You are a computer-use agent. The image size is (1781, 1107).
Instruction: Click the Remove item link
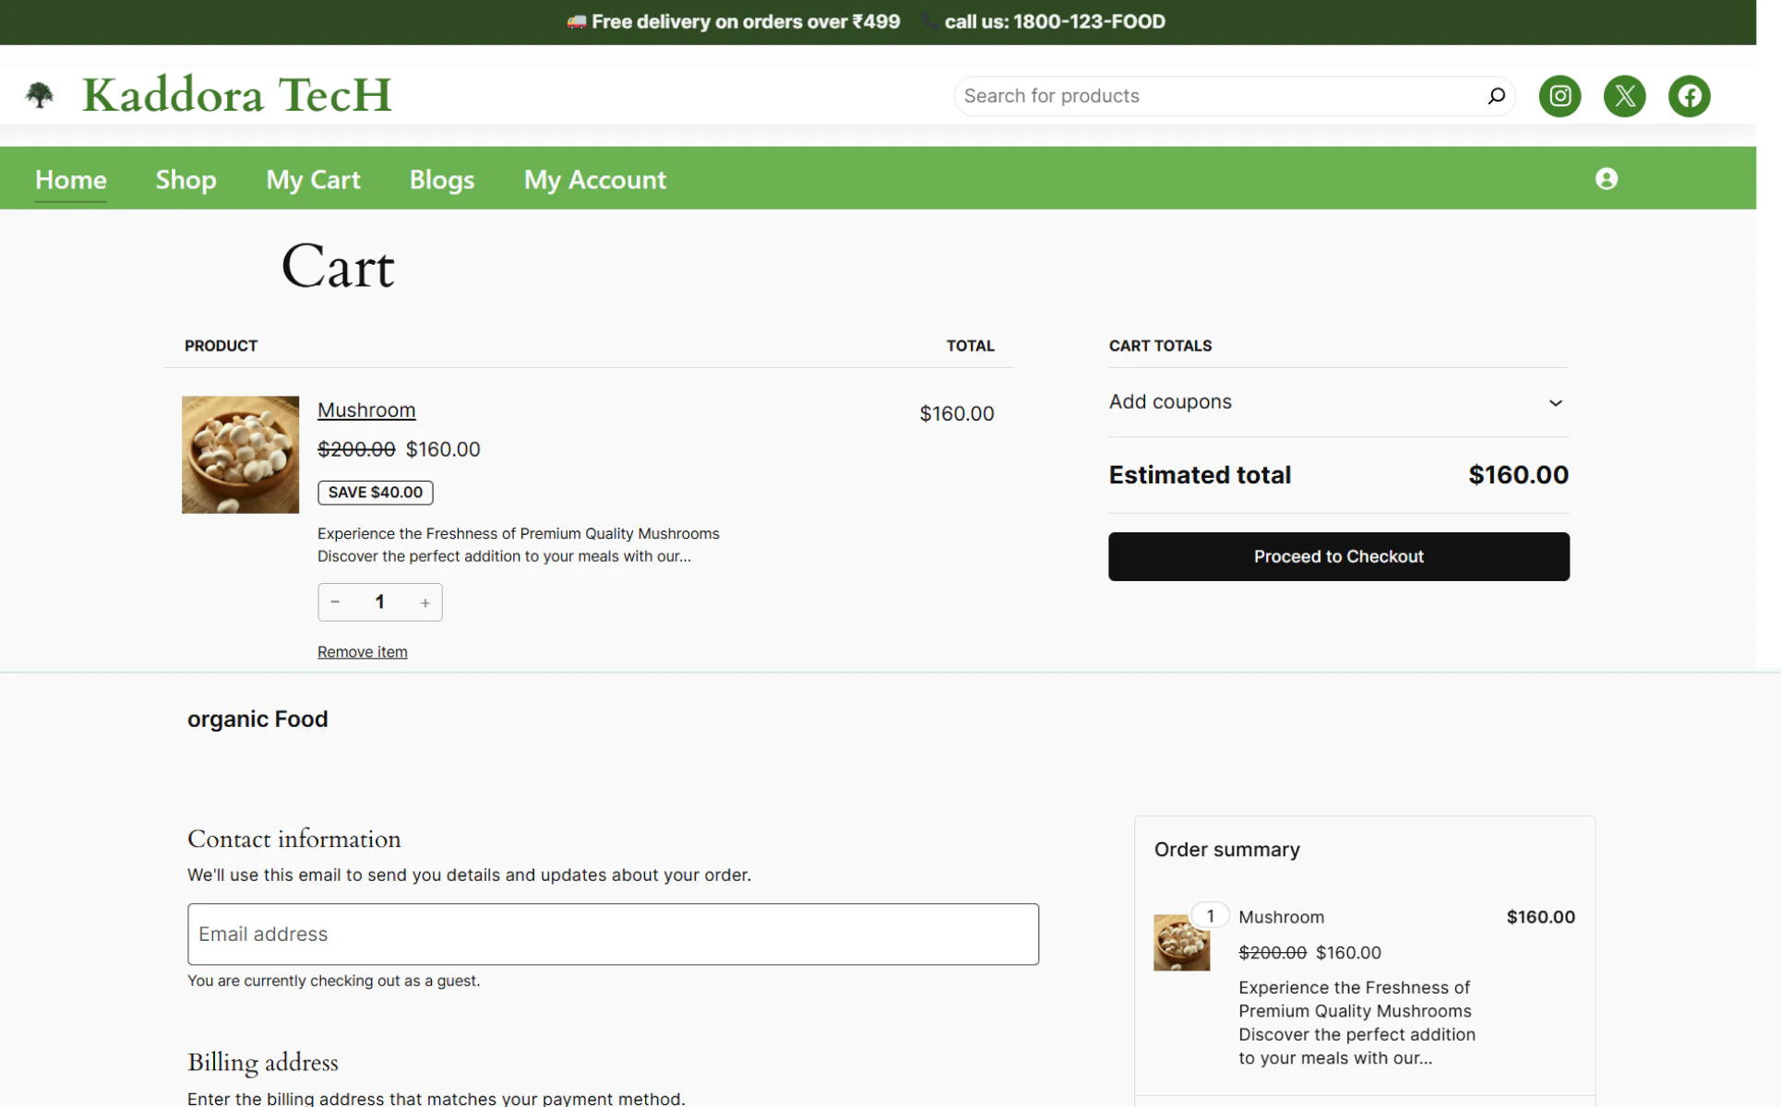click(362, 652)
